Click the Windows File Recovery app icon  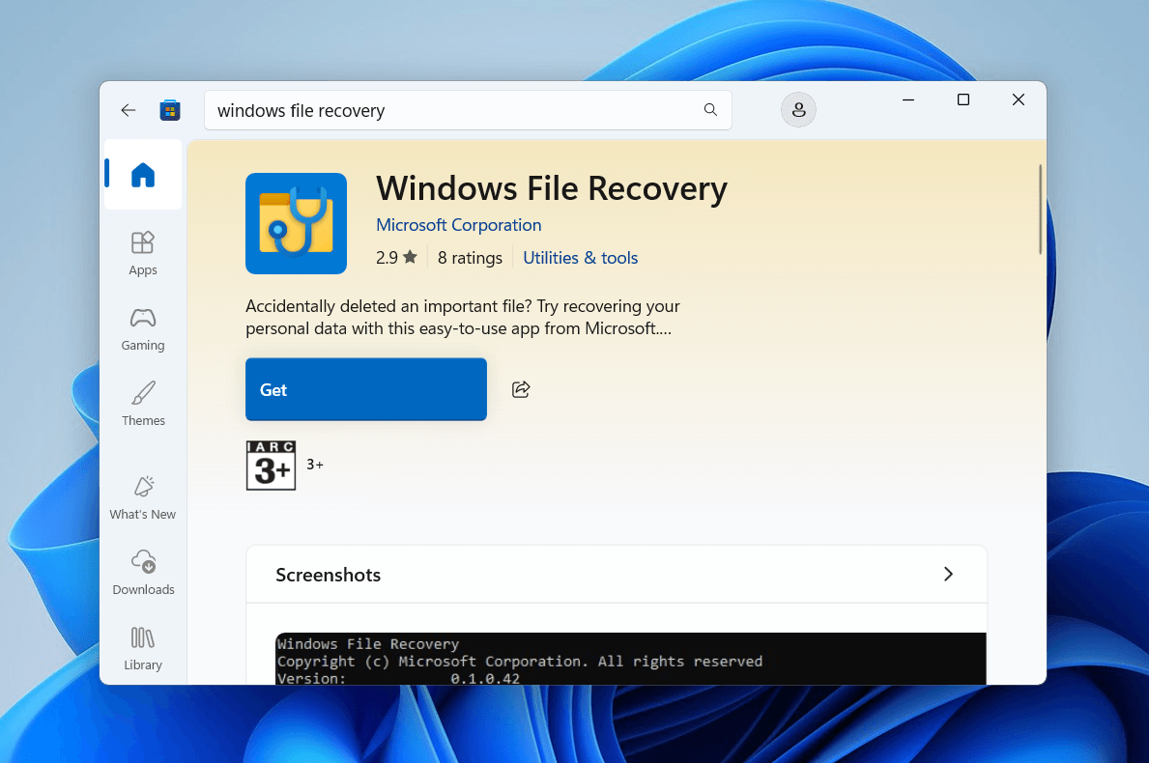point(296,223)
